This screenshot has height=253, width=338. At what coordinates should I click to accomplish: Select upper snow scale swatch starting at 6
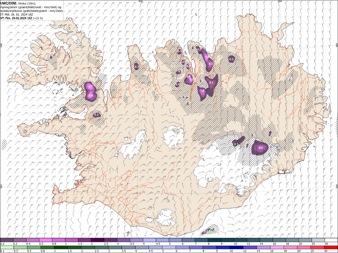pos(188,240)
